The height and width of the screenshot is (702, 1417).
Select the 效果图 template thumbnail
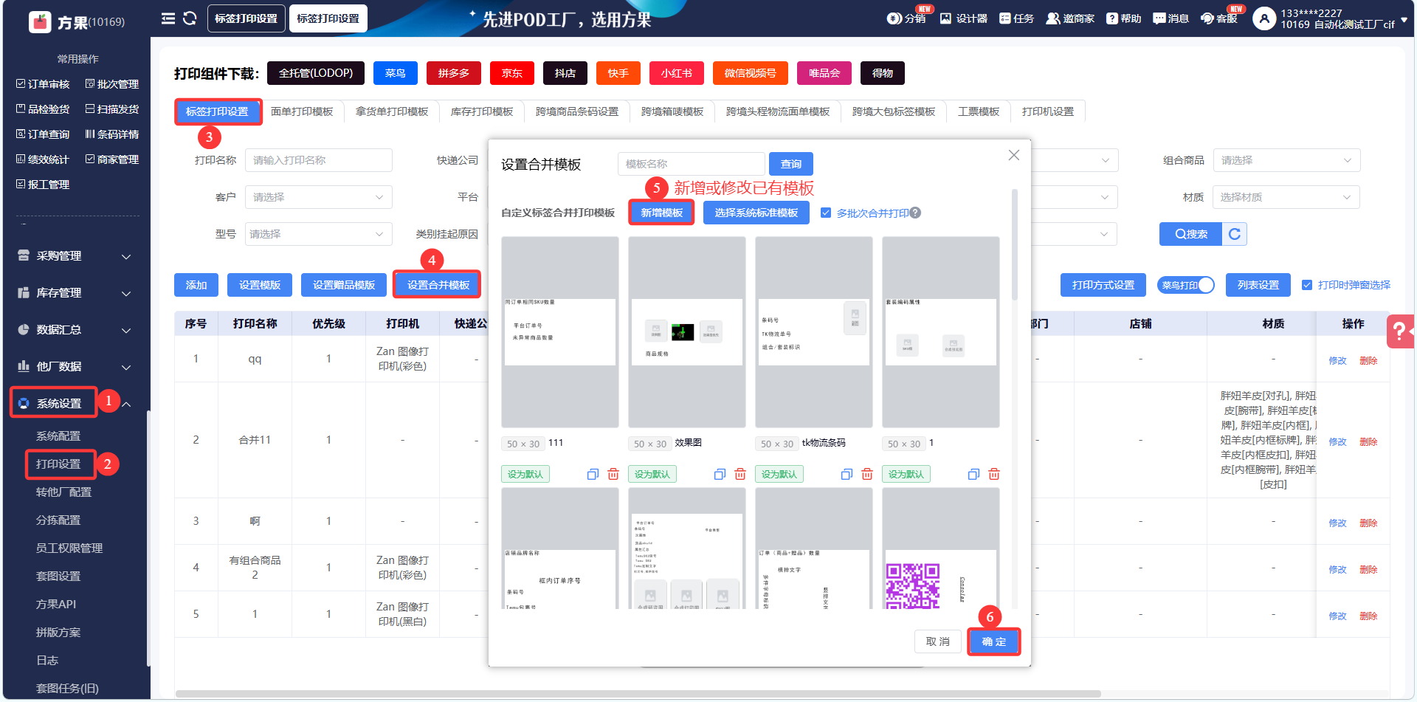click(687, 332)
